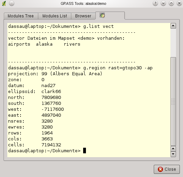Open the GRASS shell tab with terminal icon
The width and height of the screenshot is (183, 177).
click(110, 15)
